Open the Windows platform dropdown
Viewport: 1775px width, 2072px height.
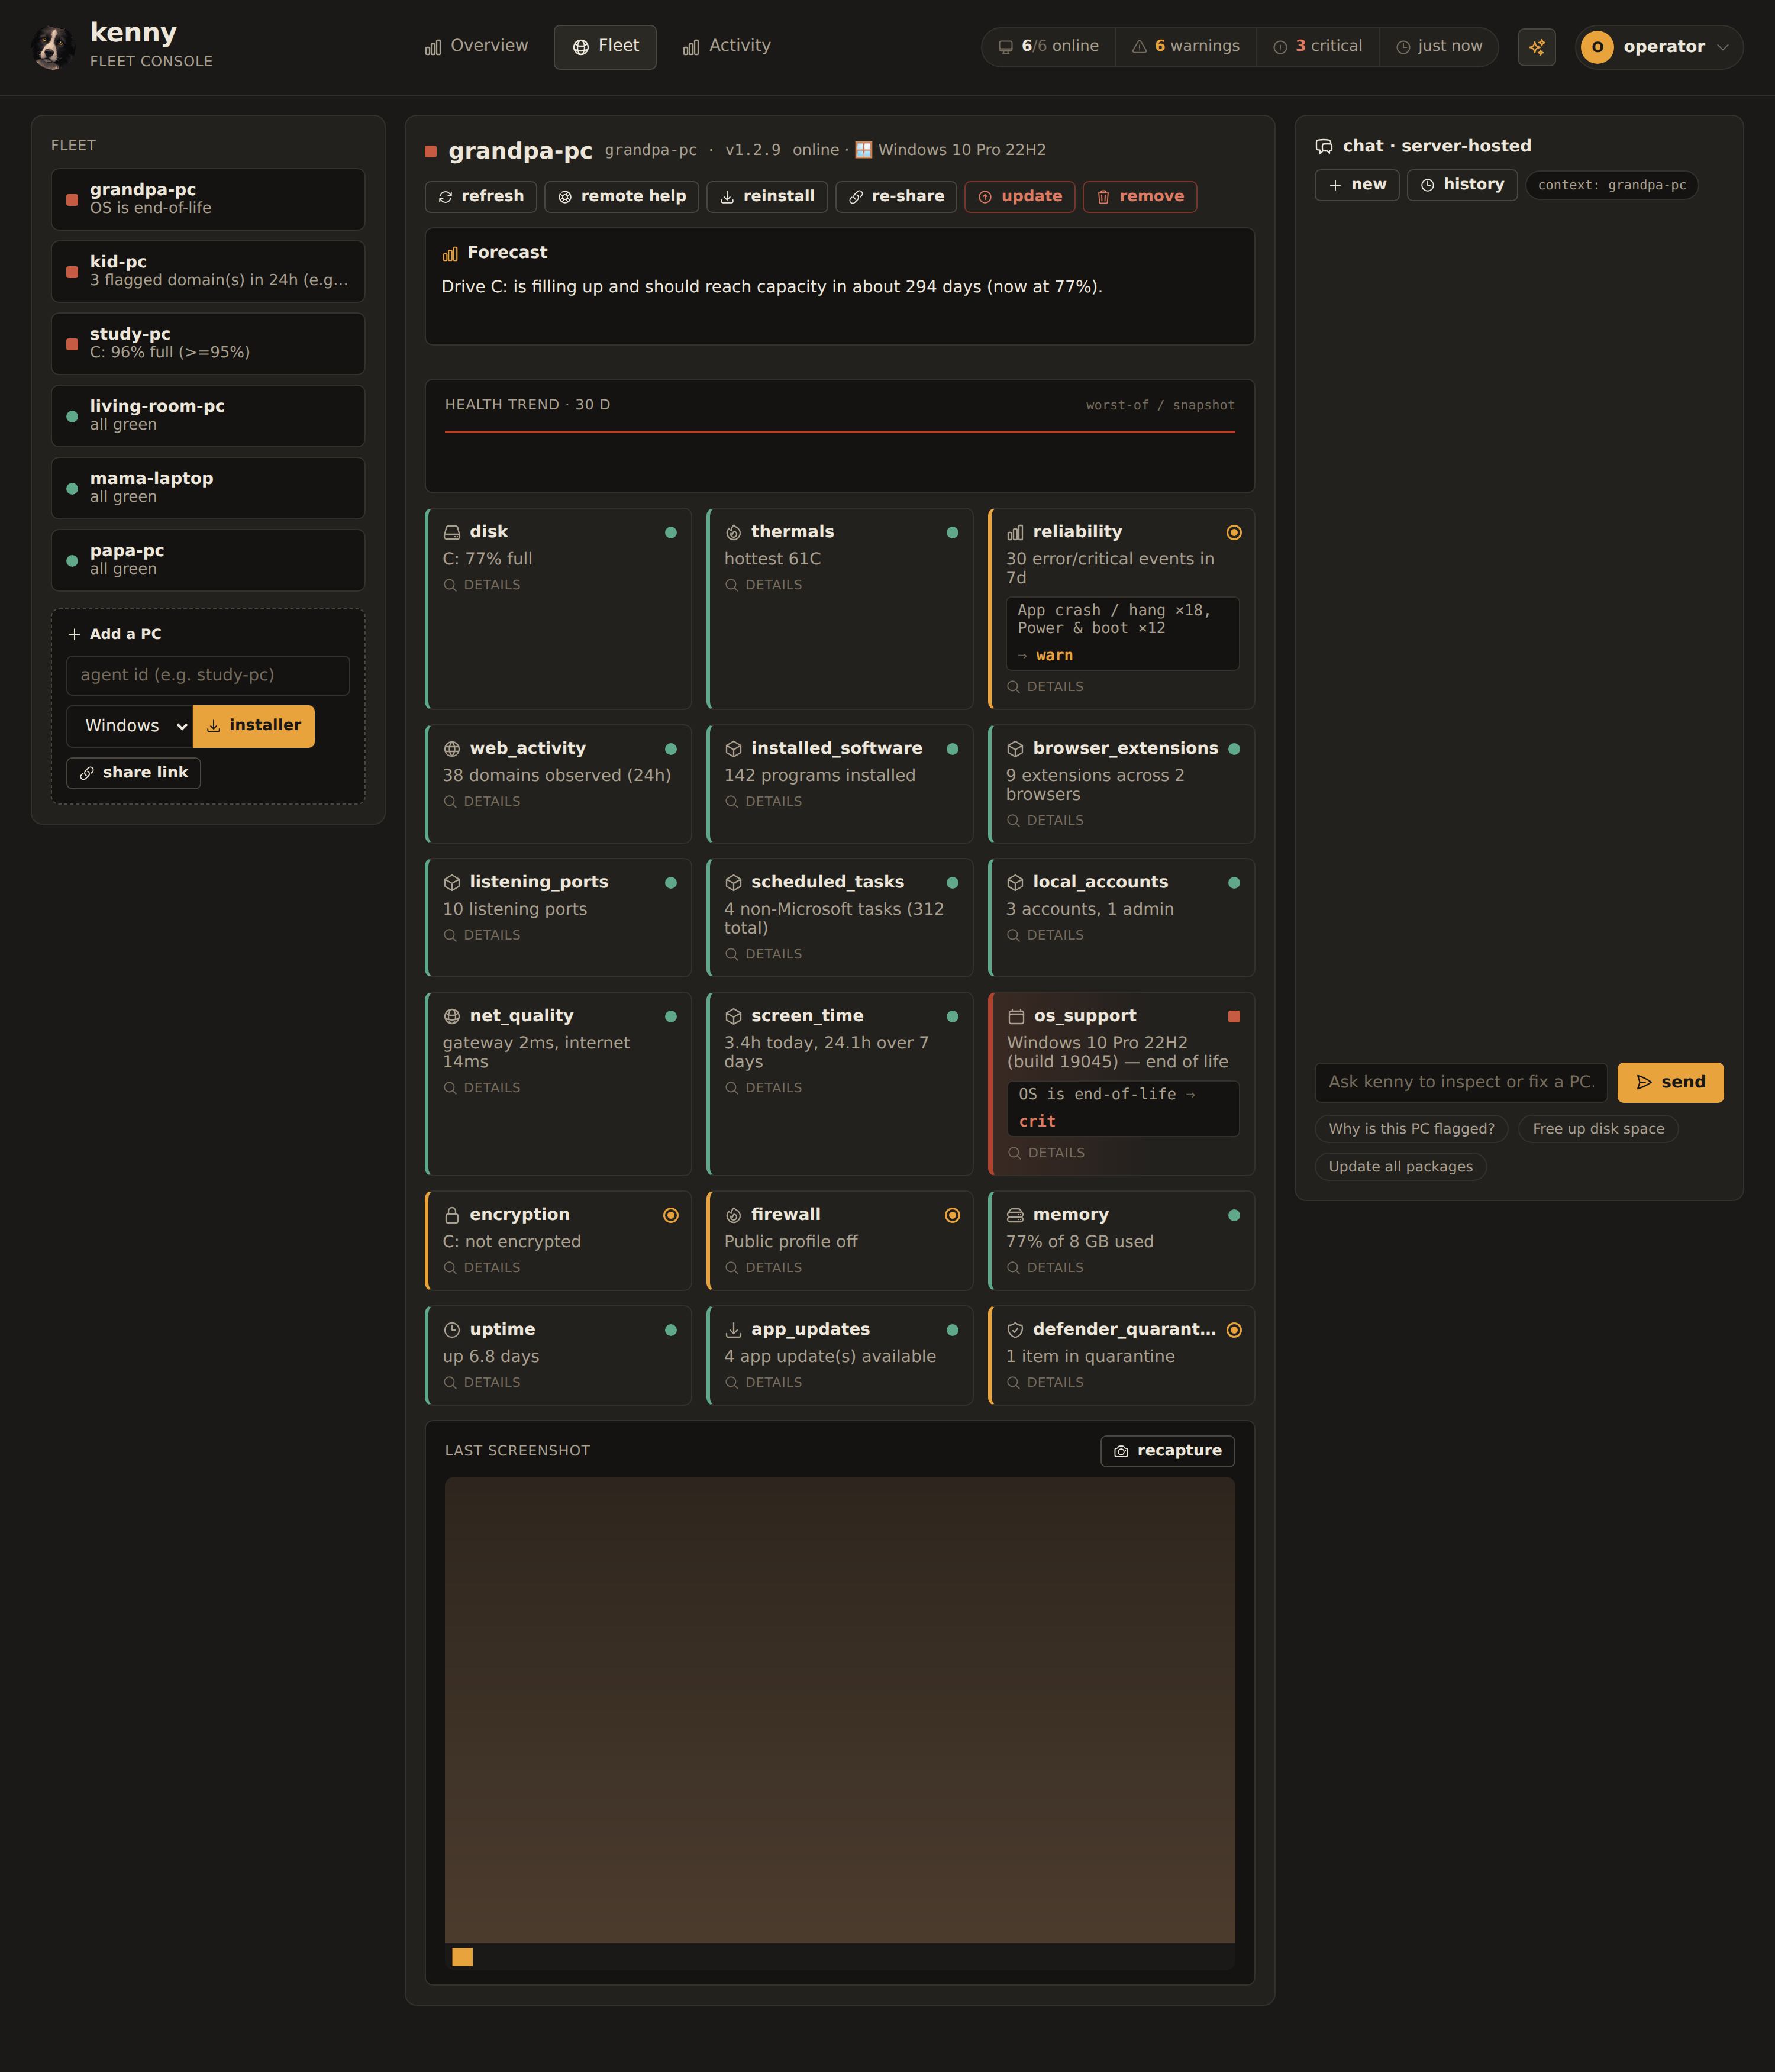(x=130, y=726)
